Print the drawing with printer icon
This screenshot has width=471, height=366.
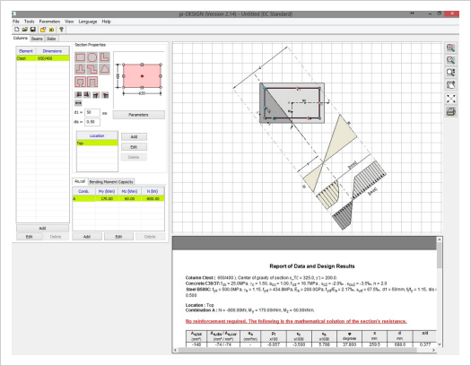(450, 111)
